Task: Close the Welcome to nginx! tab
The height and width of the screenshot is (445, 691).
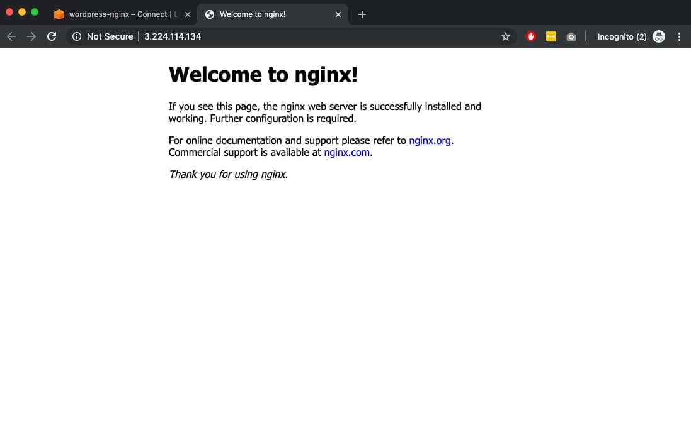Action: pyautogui.click(x=338, y=14)
